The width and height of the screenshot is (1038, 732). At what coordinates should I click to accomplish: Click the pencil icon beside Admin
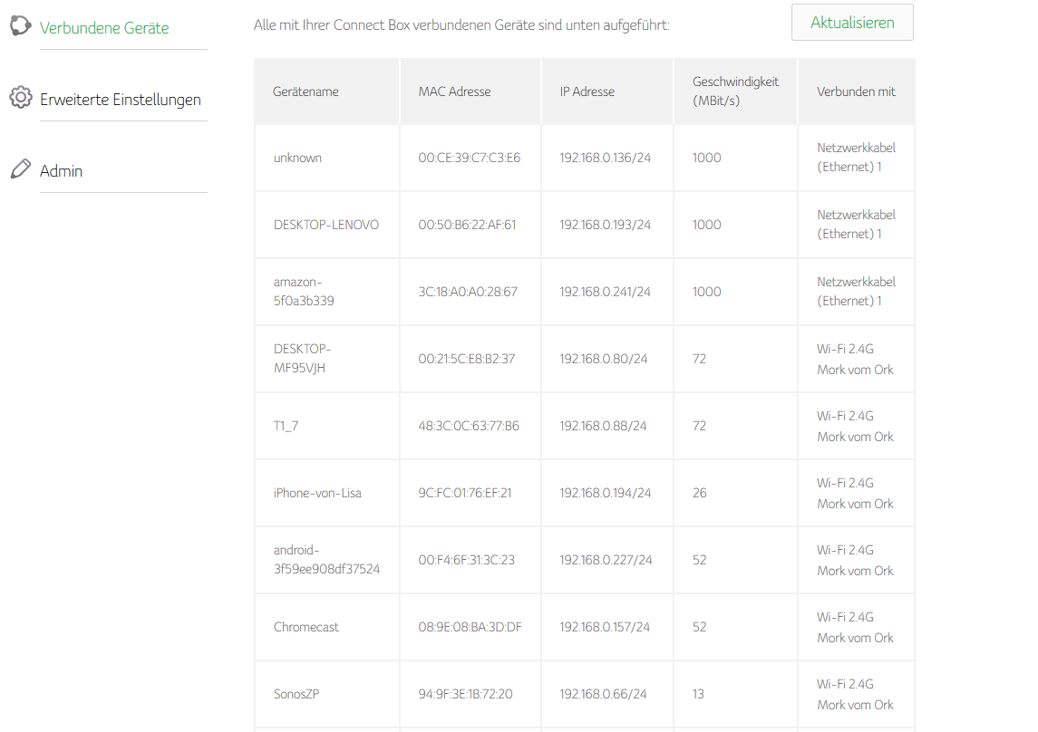click(20, 169)
